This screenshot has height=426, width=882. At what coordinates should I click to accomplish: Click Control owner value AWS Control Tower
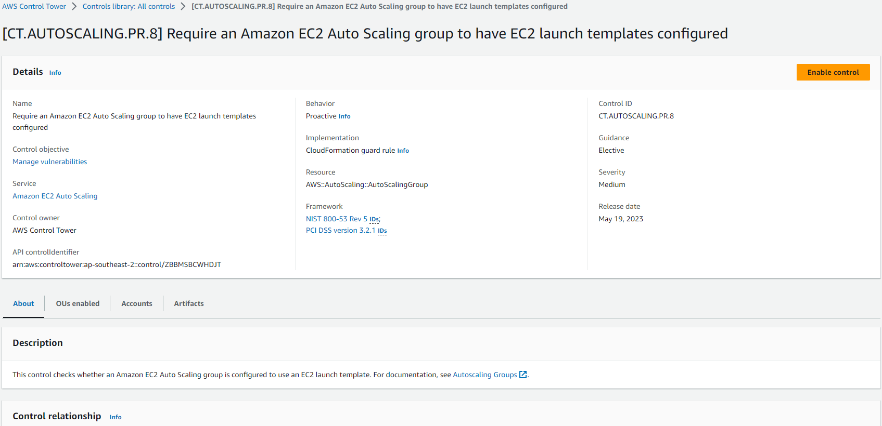tap(44, 230)
